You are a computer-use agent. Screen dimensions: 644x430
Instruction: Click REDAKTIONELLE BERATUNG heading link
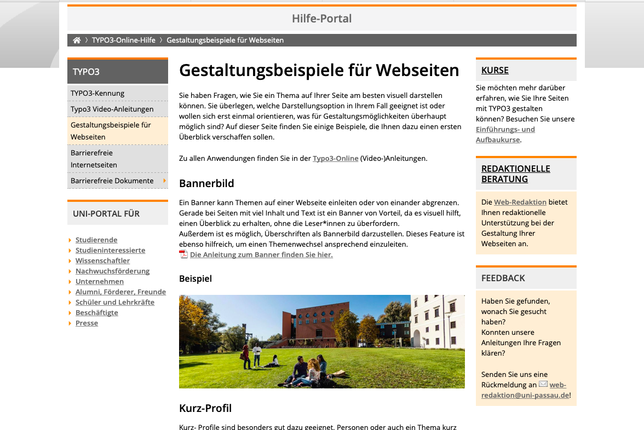pyautogui.click(x=515, y=174)
